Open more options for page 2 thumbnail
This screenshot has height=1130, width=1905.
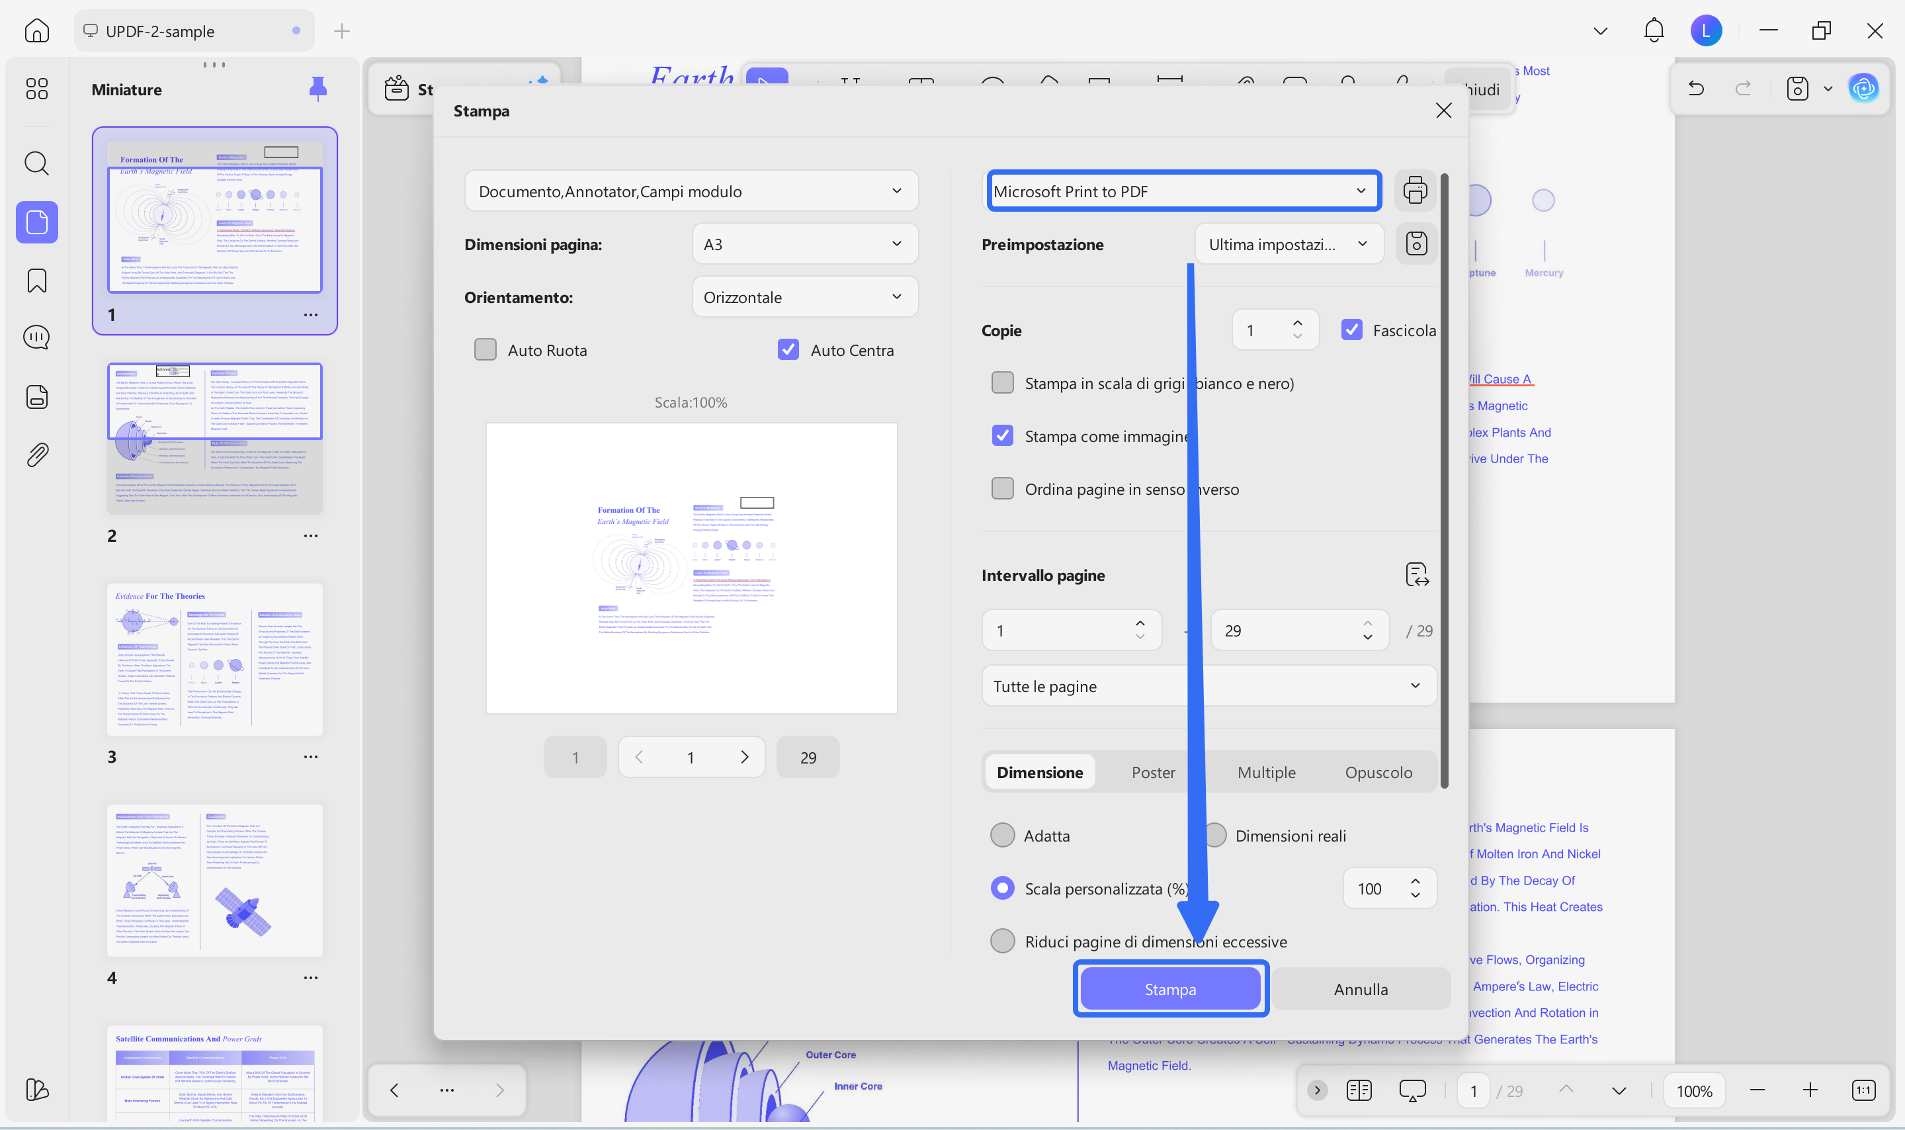pos(310,535)
